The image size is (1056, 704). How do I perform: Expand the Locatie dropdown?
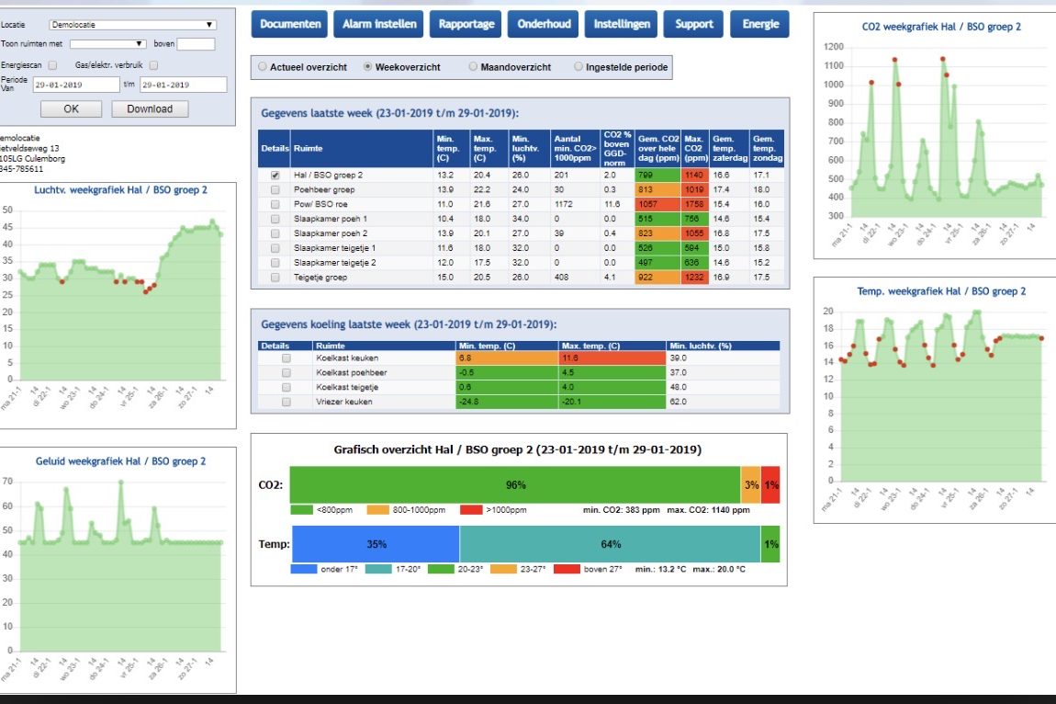(133, 25)
